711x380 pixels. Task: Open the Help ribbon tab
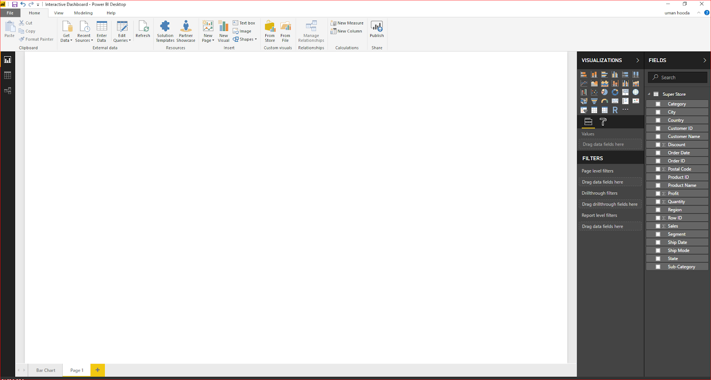(x=111, y=13)
